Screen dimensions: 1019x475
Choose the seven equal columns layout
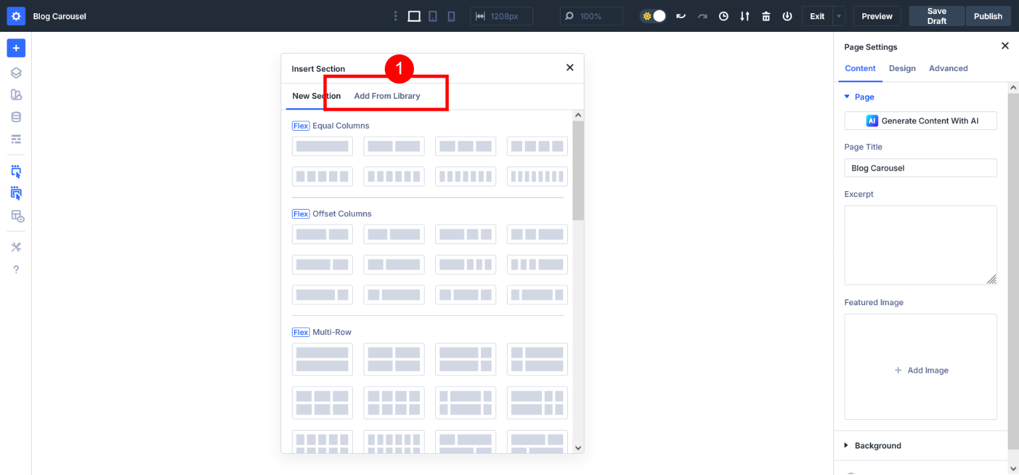click(466, 176)
